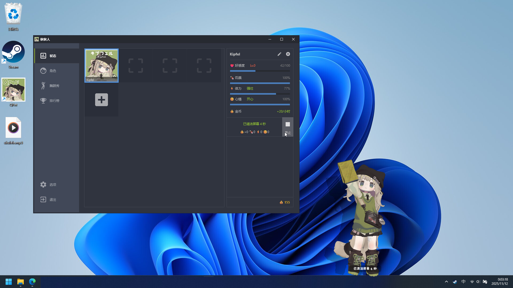
Task: Click the coin icon showing 155 balance
Action: [281, 202]
